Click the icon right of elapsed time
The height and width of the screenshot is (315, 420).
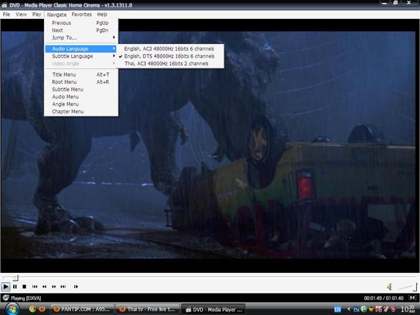(413, 298)
